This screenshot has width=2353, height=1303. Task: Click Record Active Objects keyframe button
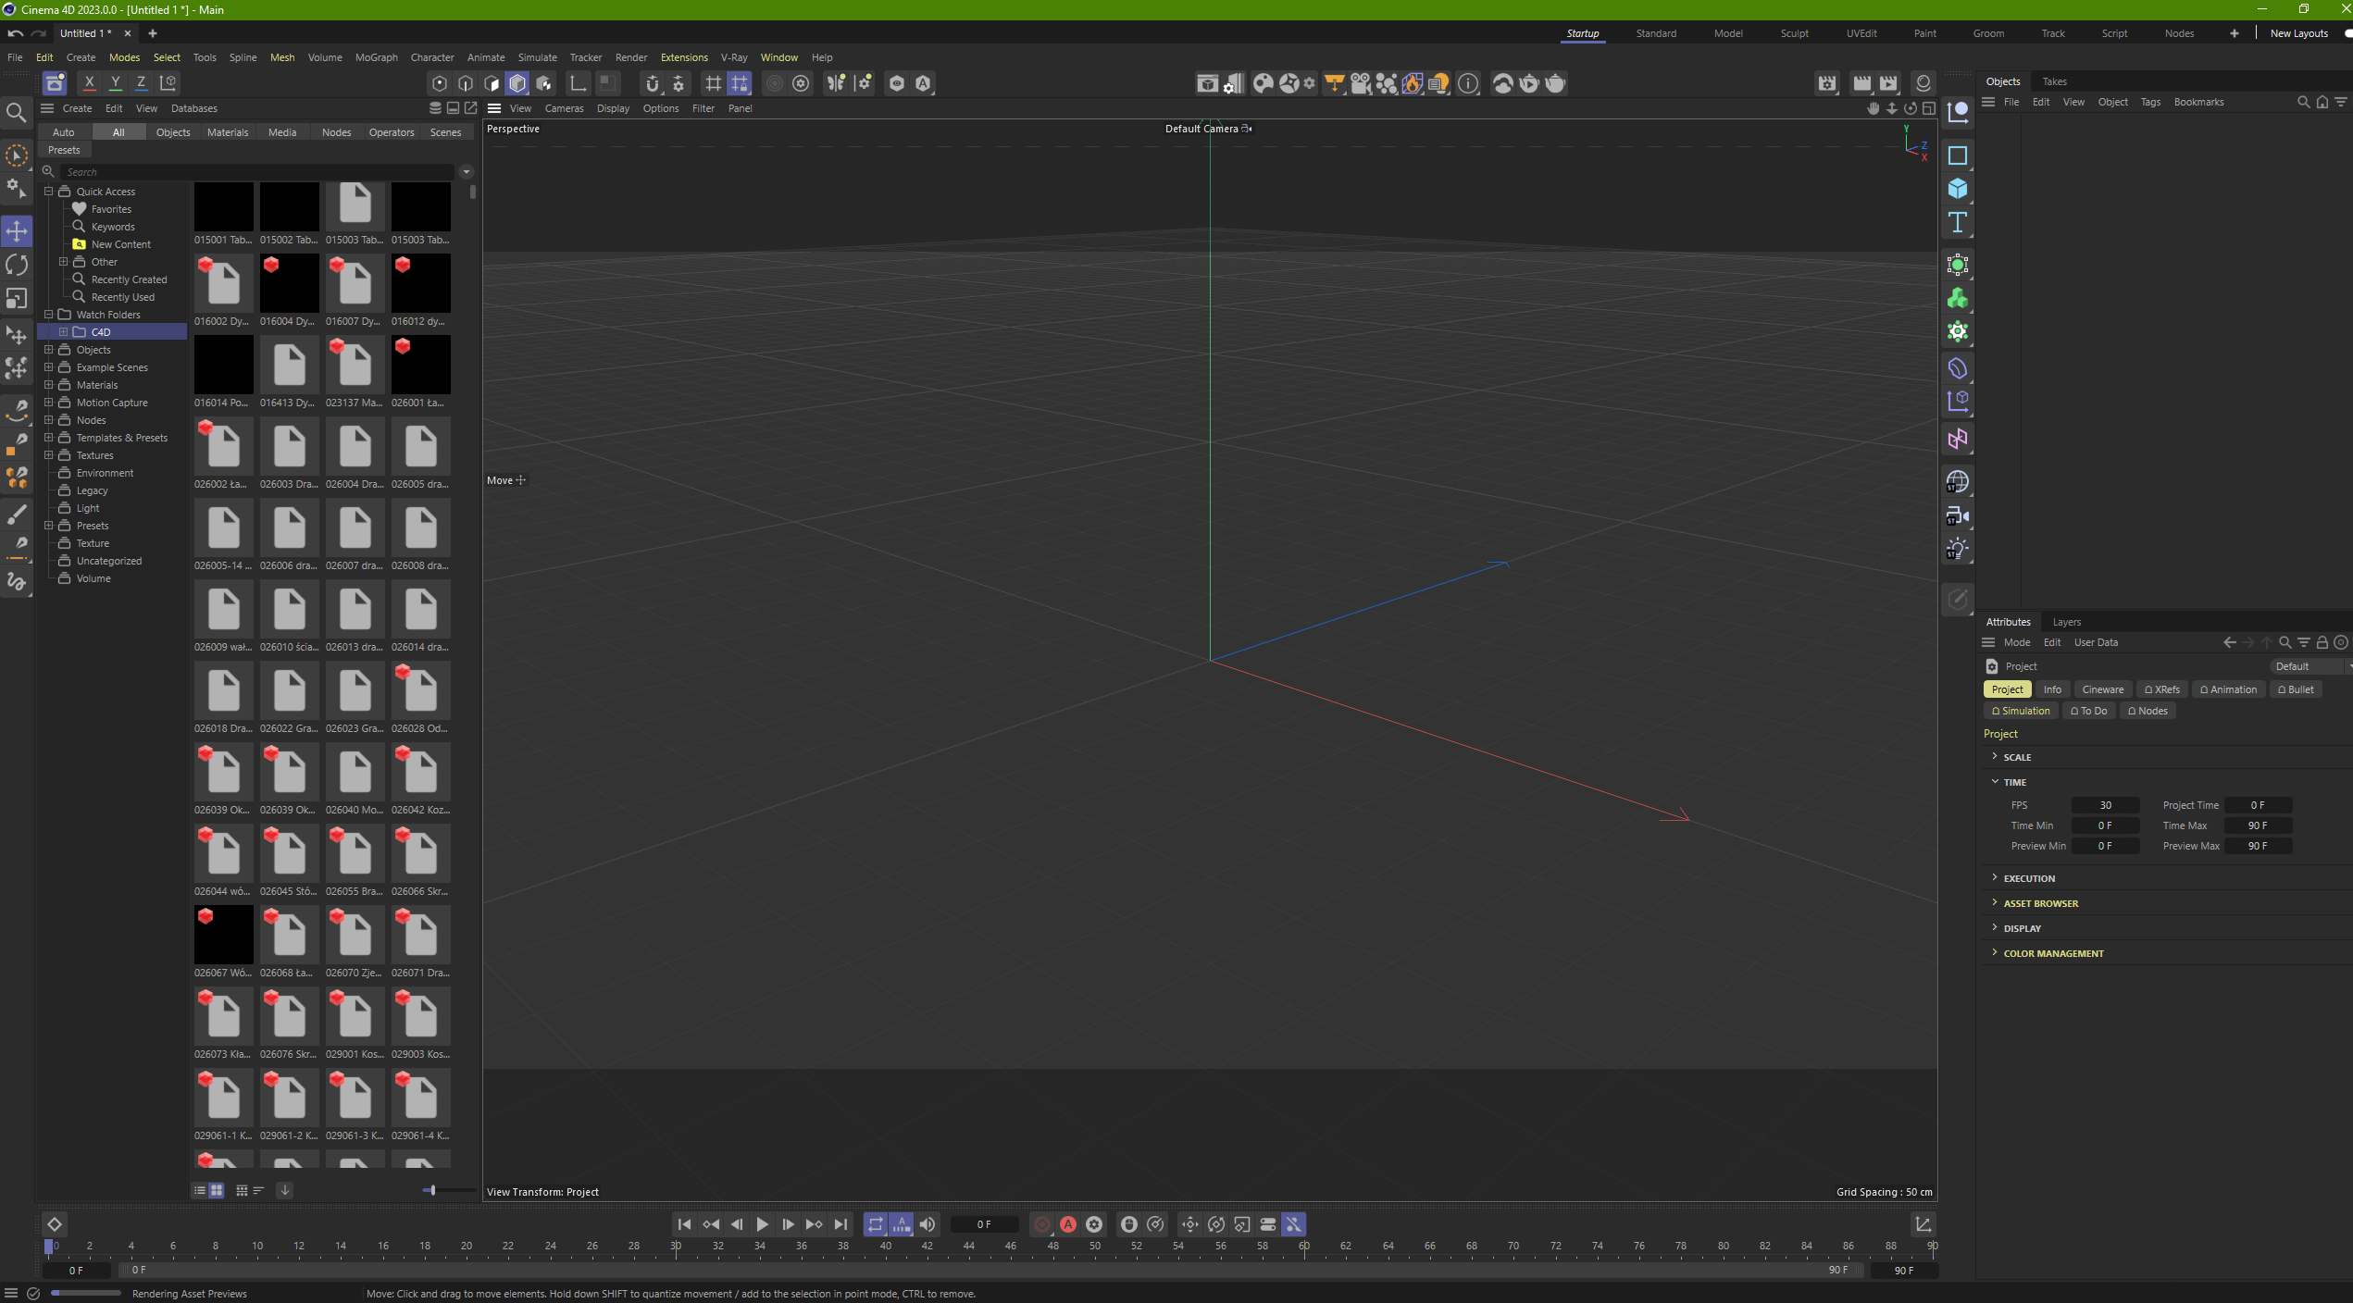point(1041,1224)
